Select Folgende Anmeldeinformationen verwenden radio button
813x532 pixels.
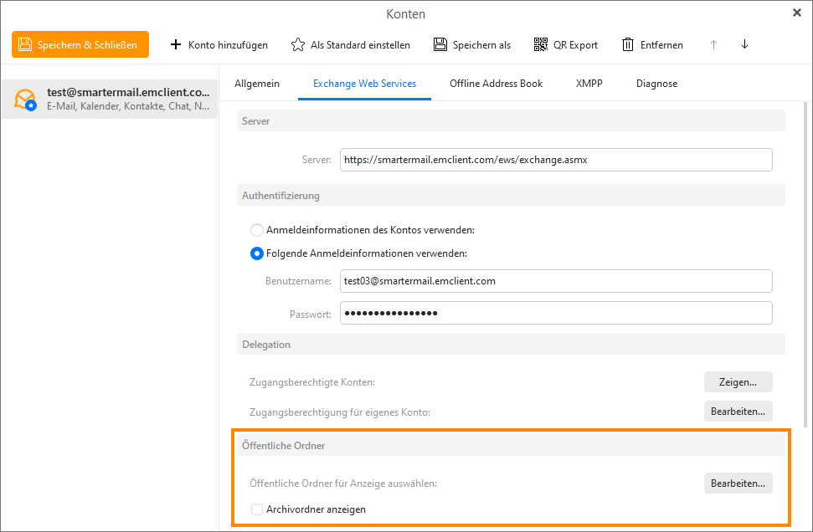tap(257, 253)
